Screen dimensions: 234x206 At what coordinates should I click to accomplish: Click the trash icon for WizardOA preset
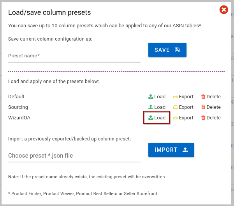click(x=203, y=118)
